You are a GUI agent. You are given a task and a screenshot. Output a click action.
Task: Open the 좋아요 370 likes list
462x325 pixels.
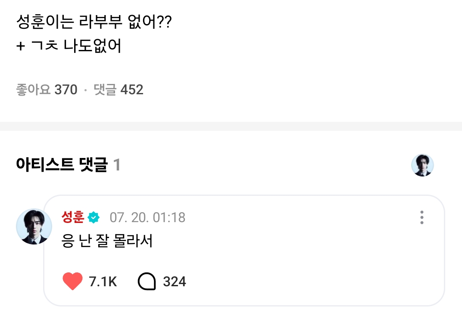point(47,90)
